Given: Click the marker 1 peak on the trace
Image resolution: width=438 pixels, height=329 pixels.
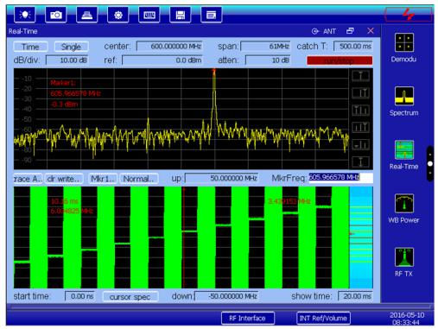Looking at the screenshot, I should tap(214, 71).
